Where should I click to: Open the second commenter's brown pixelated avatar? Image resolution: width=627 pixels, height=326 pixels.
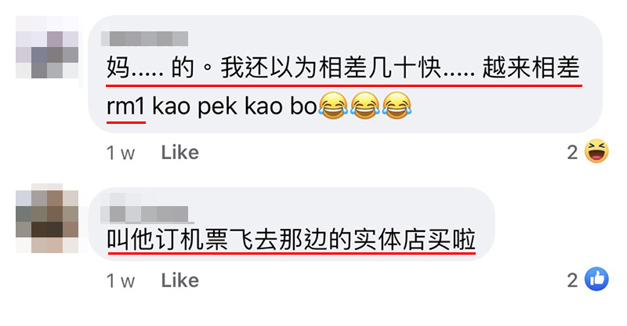point(47,219)
